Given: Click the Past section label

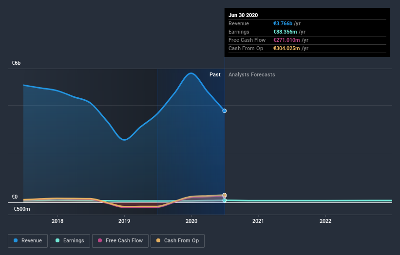Looking at the screenshot, I should click(x=215, y=74).
